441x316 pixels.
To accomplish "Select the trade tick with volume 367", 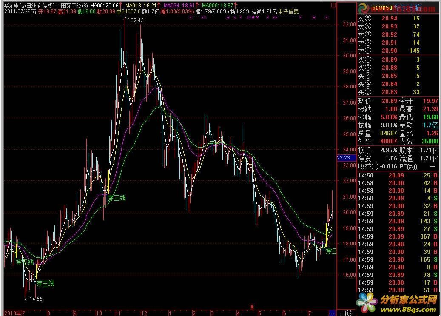I will 398,236.
